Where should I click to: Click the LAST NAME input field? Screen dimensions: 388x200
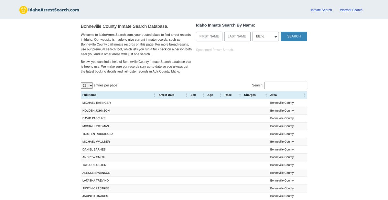237,36
